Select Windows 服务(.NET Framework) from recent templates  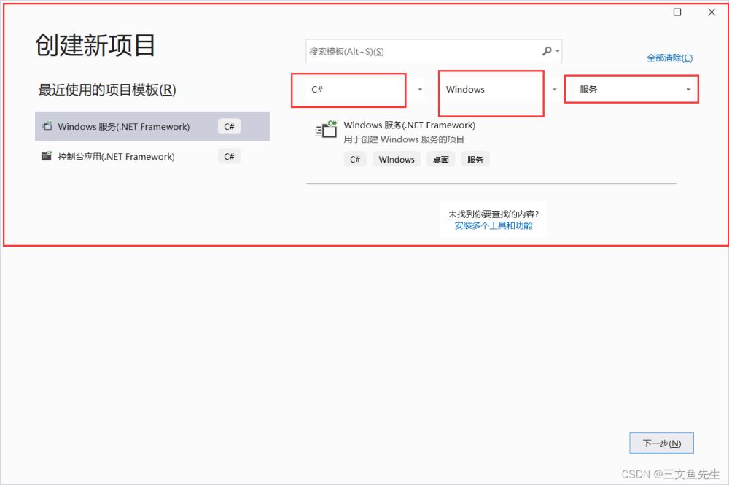point(124,126)
